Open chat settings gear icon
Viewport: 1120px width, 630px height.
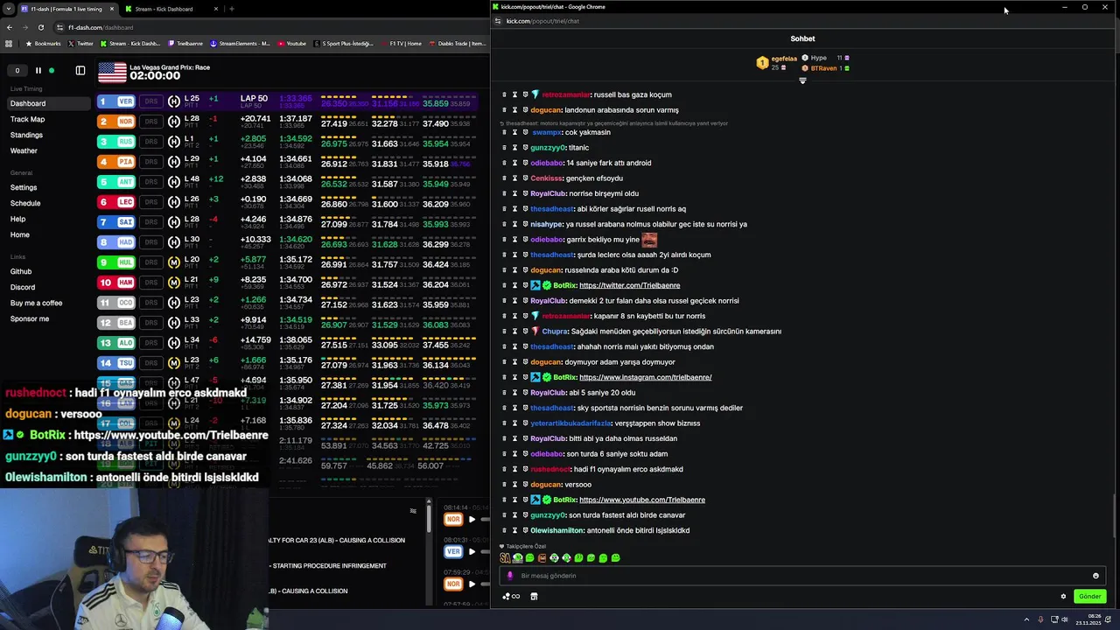click(1063, 597)
